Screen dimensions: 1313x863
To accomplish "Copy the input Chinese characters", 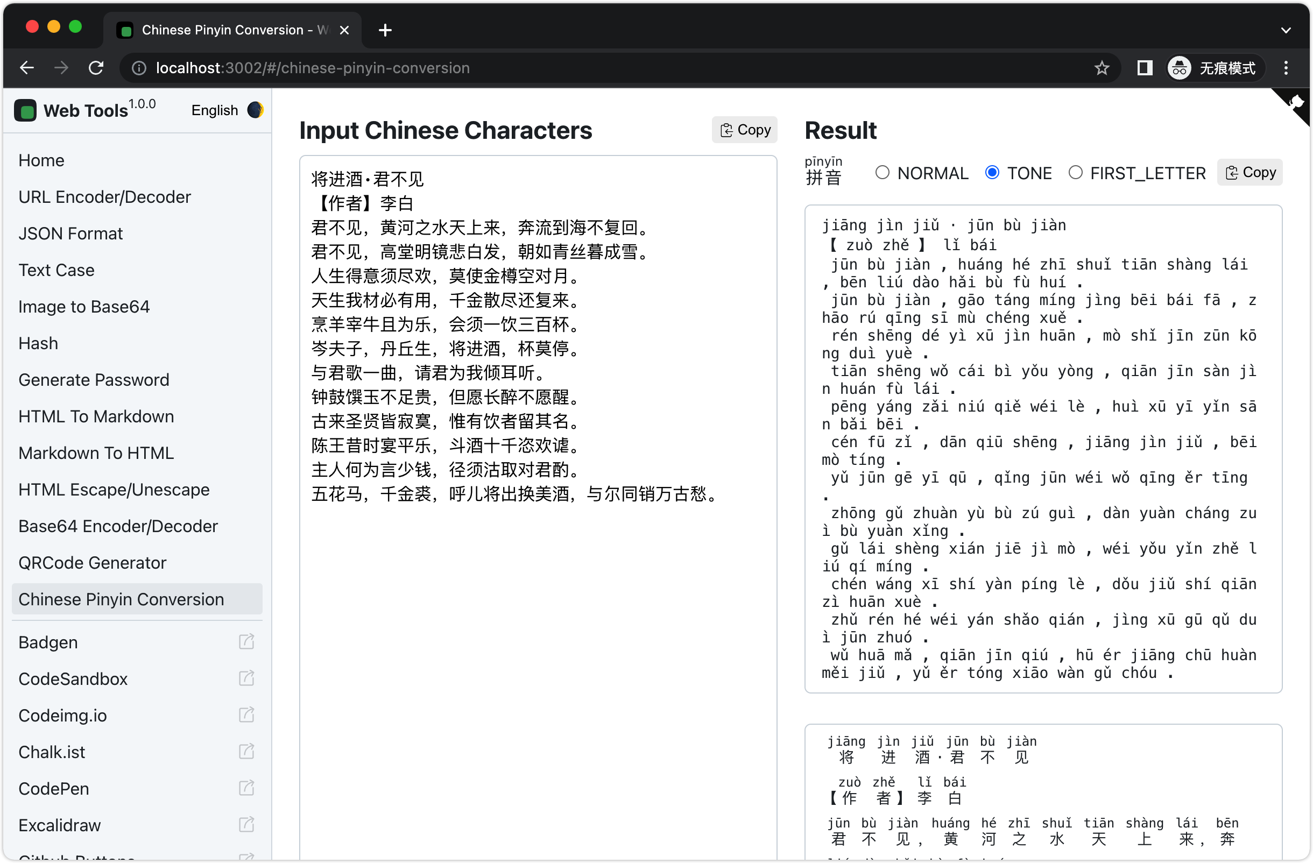I will [744, 130].
